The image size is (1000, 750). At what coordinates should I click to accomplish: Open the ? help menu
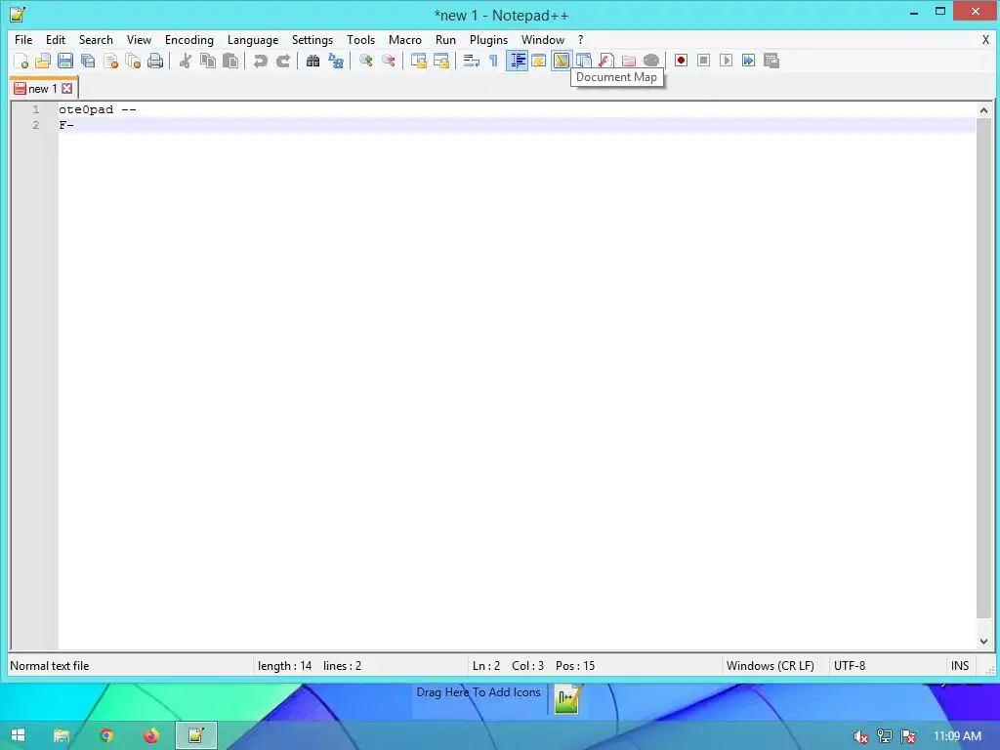tap(580, 39)
